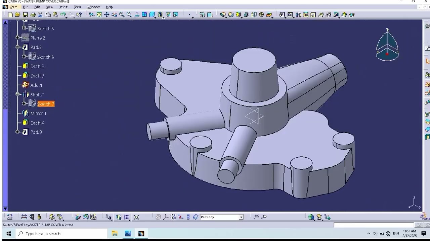Open the Start menu in CATIA

coord(13,7)
